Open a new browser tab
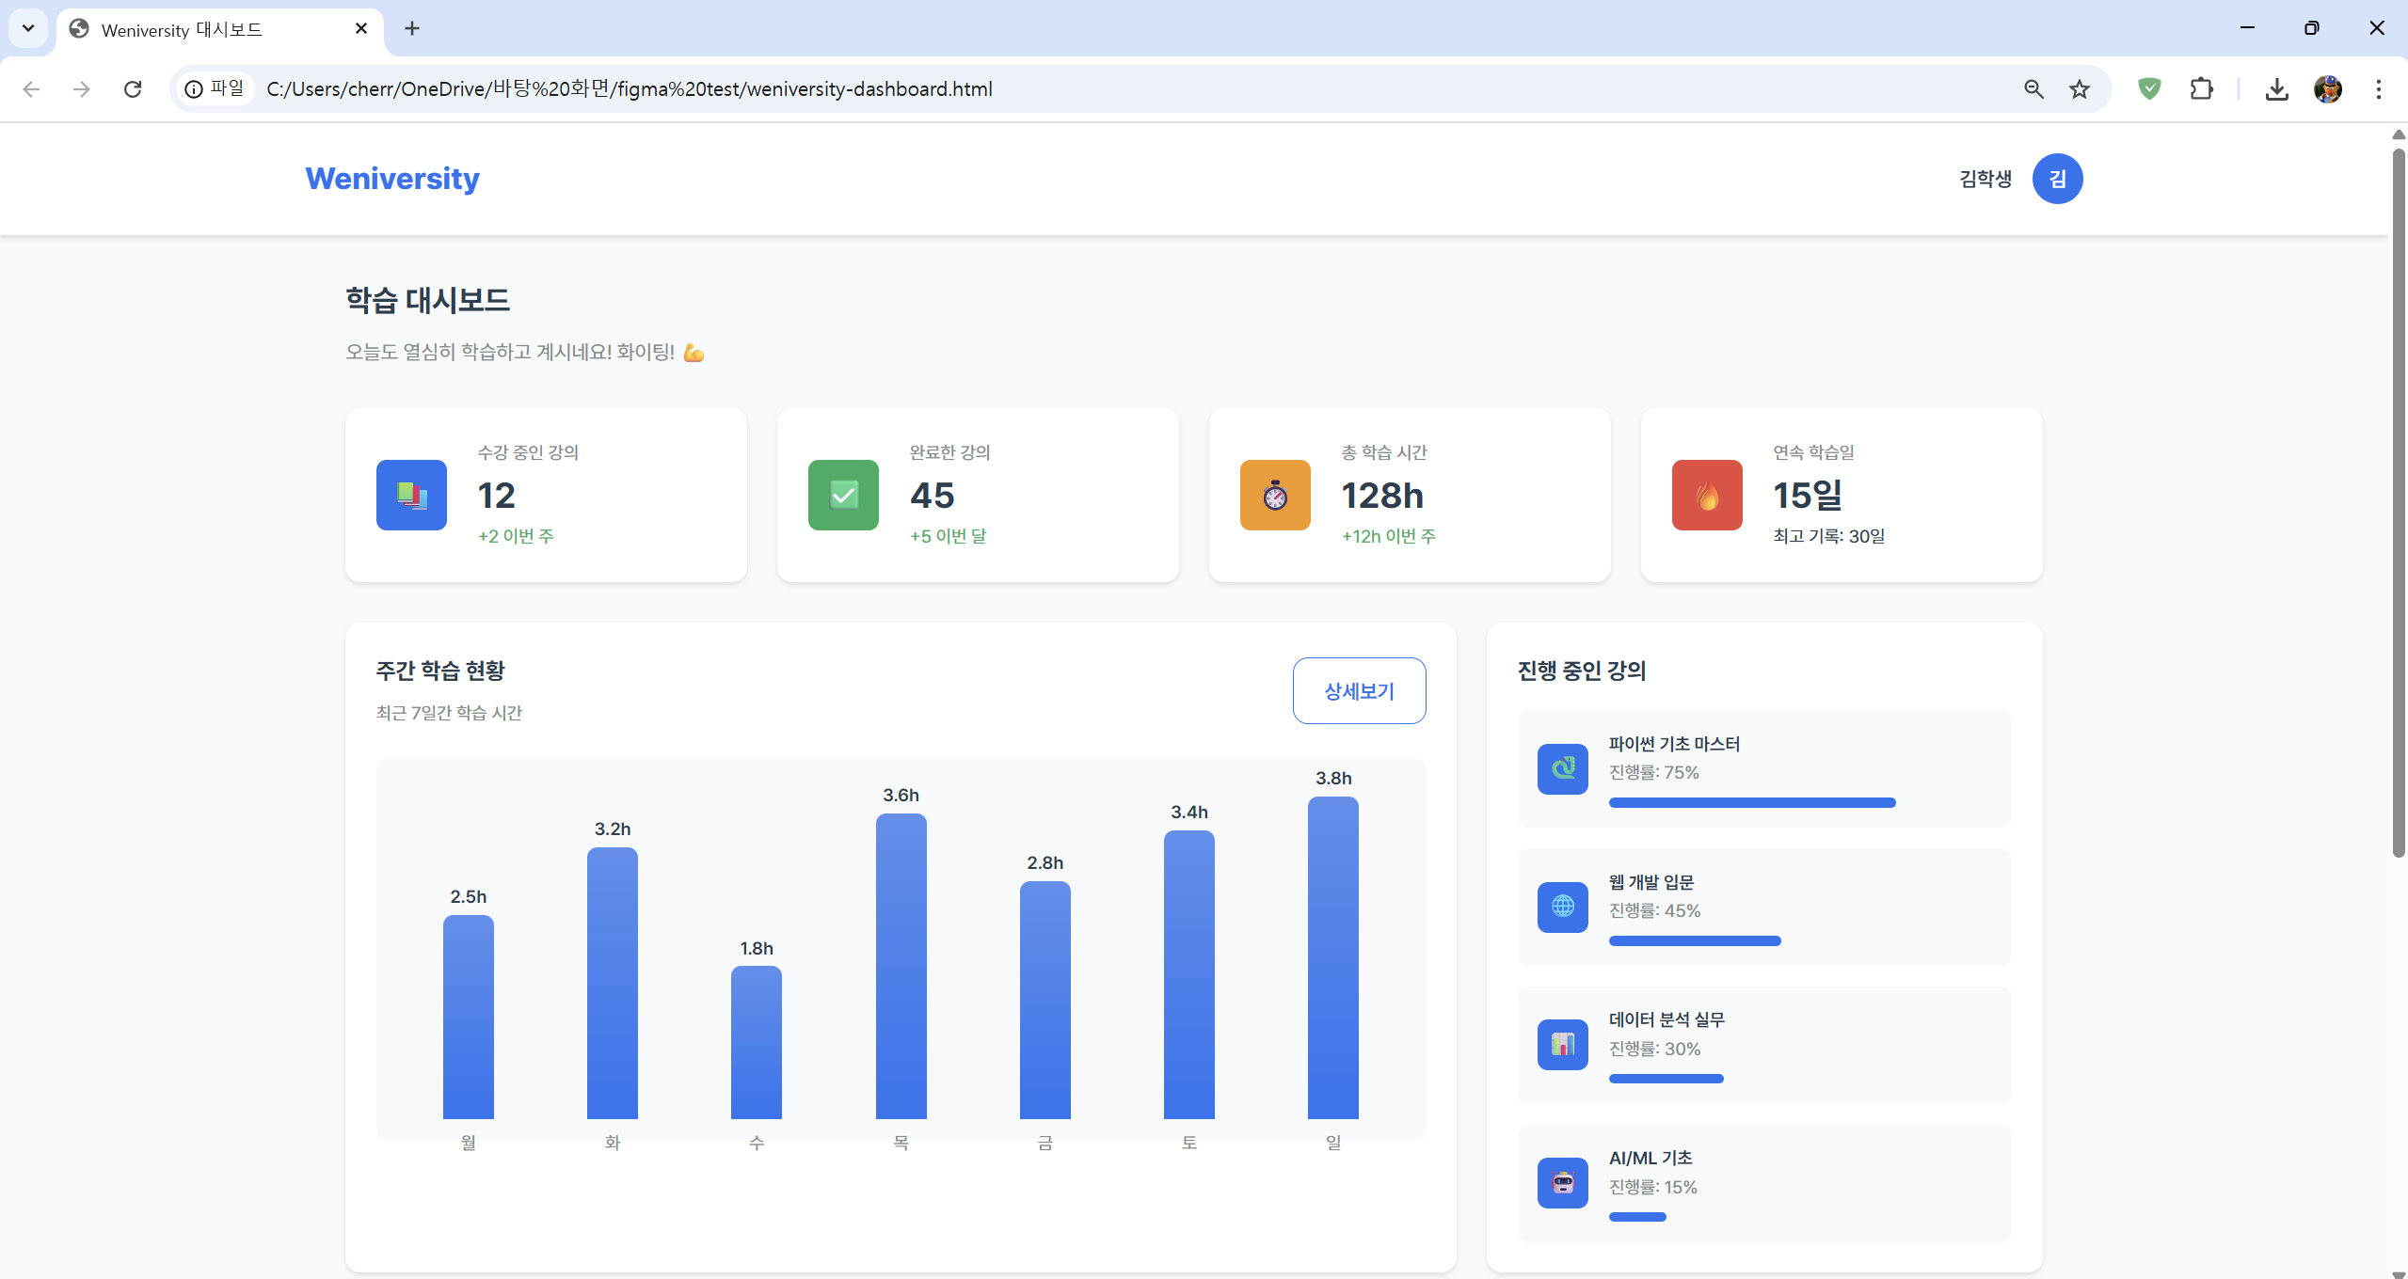 tap(411, 28)
